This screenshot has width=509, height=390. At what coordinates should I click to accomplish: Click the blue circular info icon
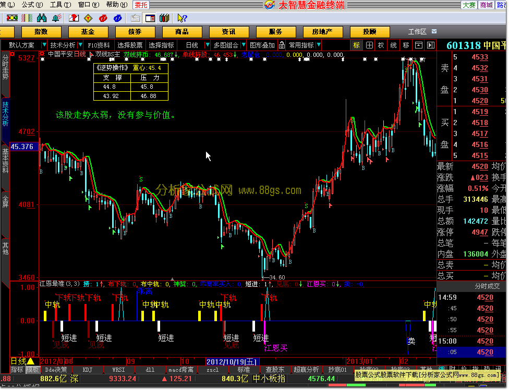[x=117, y=18]
